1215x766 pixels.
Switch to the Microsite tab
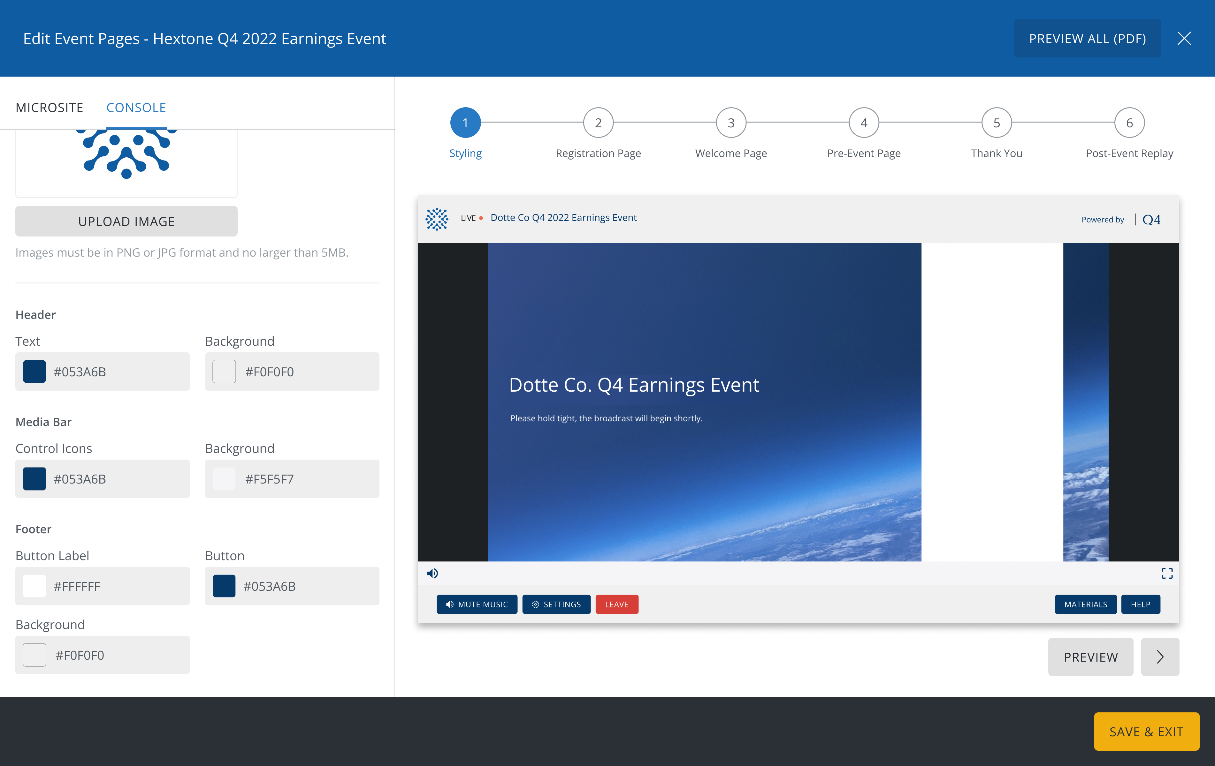[50, 108]
